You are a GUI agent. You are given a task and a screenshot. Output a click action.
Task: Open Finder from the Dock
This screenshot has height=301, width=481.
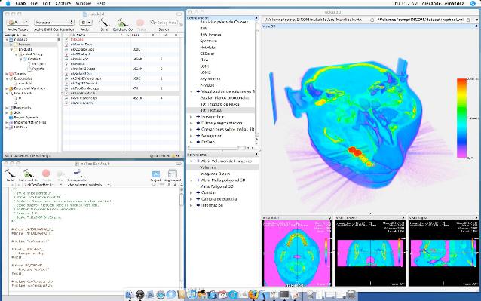point(130,294)
